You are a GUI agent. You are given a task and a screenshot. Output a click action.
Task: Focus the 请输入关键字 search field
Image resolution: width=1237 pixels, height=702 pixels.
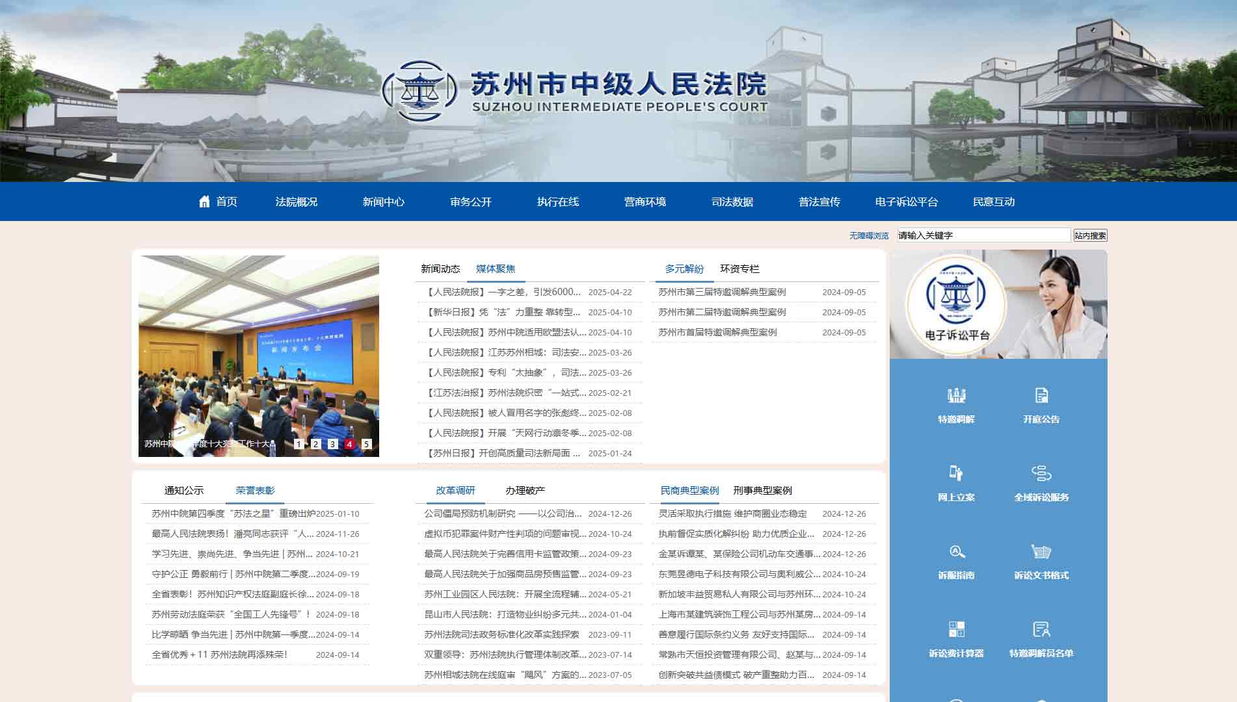(983, 235)
